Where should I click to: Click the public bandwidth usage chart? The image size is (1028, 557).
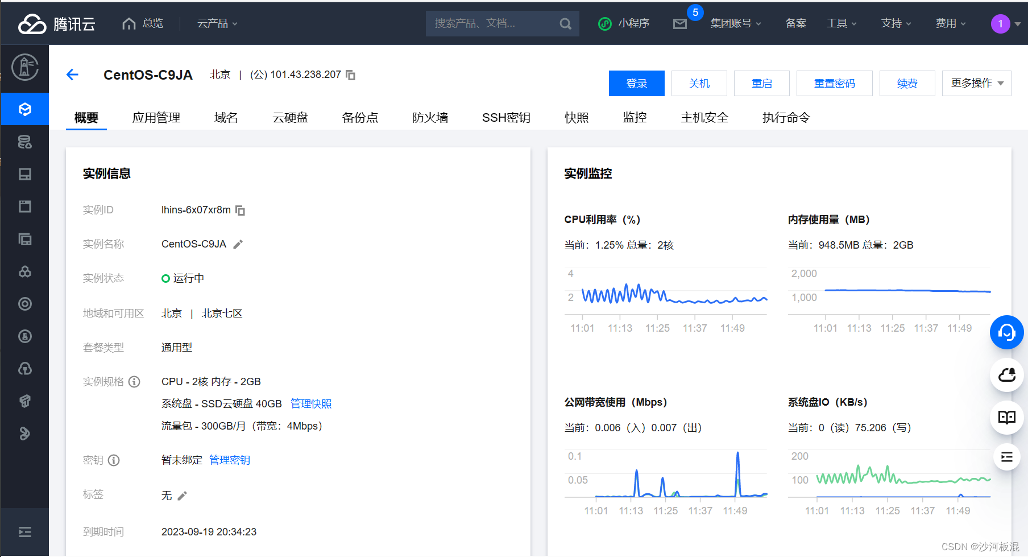[666, 482]
